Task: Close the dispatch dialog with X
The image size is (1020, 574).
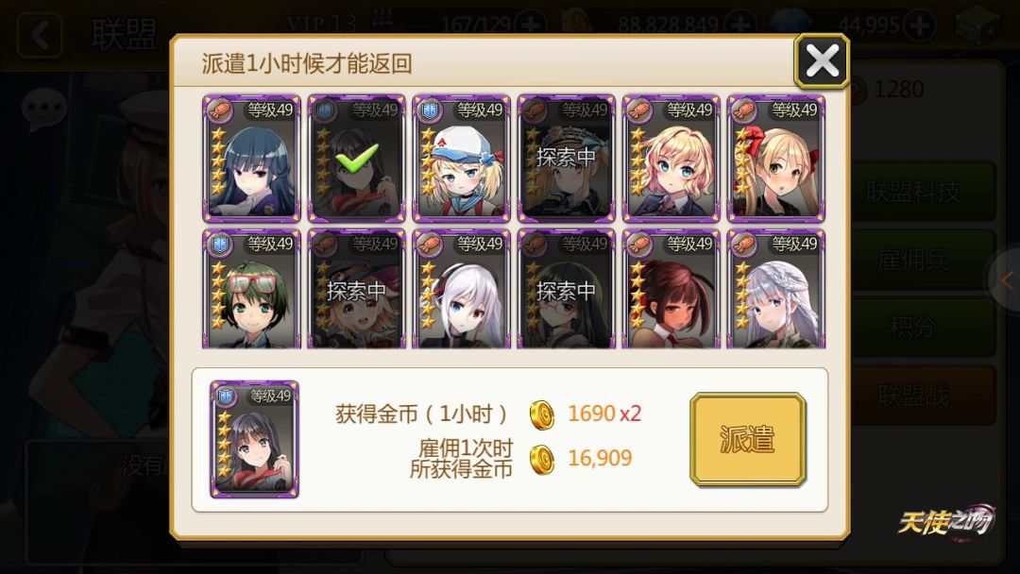Action: [x=822, y=61]
